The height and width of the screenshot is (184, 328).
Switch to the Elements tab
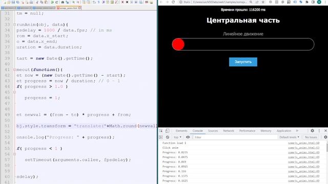(x=181, y=131)
